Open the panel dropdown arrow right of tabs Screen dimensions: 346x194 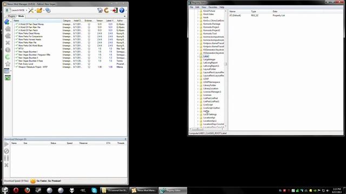point(125,16)
